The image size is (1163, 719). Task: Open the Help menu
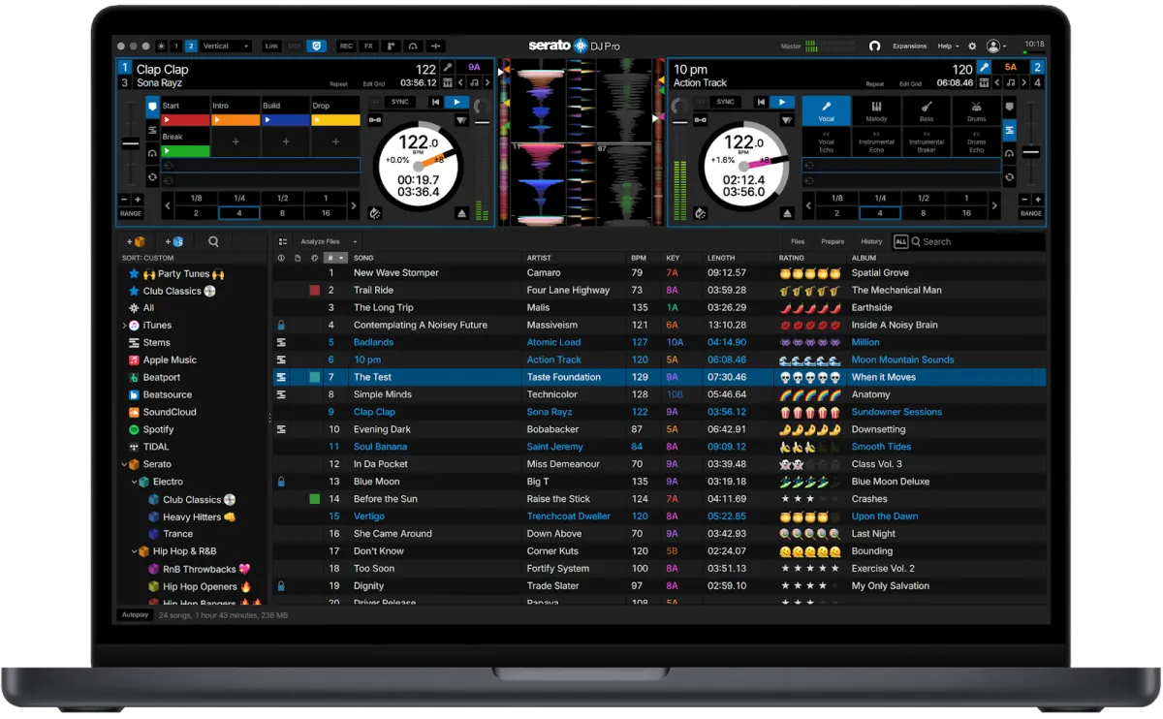(x=947, y=46)
